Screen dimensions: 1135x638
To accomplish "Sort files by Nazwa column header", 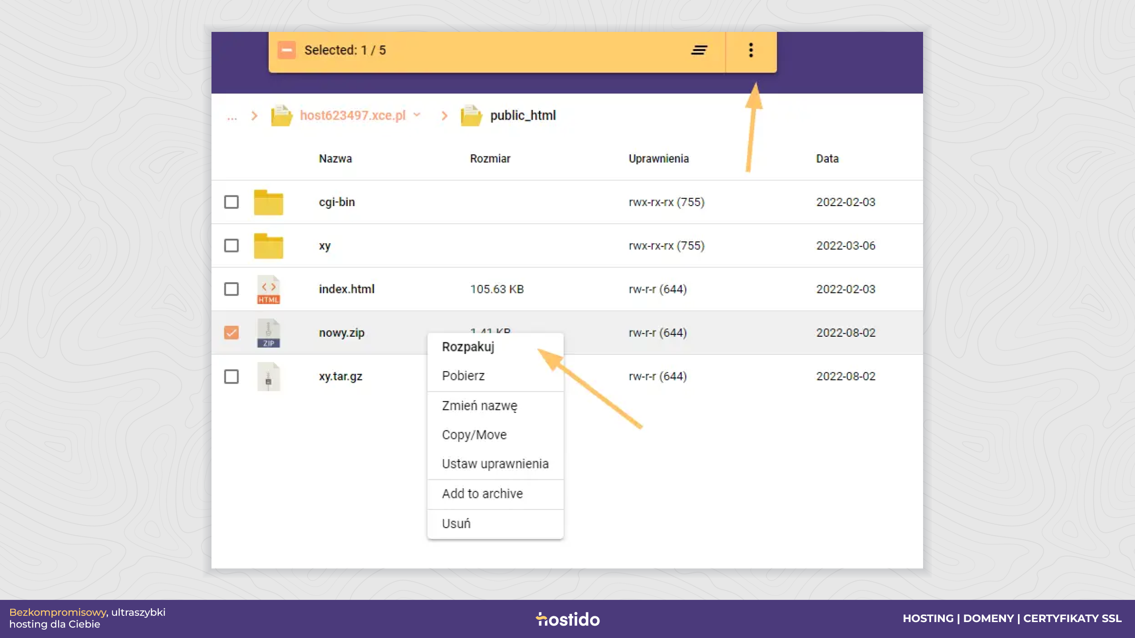I will (x=335, y=159).
